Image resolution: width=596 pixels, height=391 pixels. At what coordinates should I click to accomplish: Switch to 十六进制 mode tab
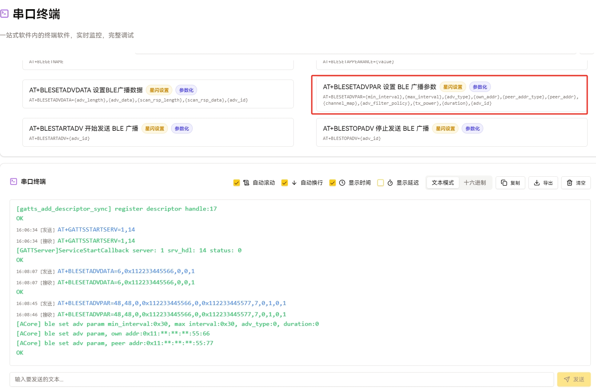475,183
